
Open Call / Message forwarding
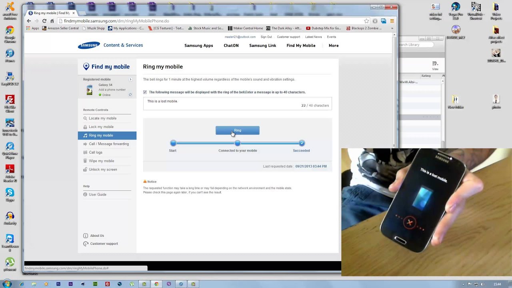point(108,144)
